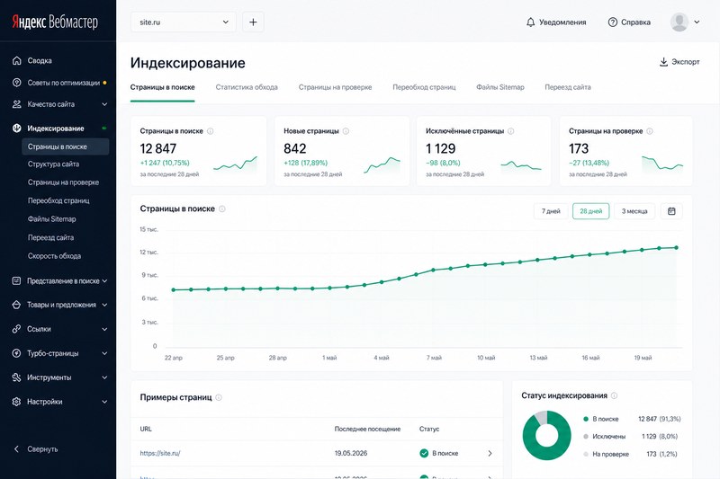Click info icon beside Новые страницы
The height and width of the screenshot is (479, 720).
[x=346, y=131]
